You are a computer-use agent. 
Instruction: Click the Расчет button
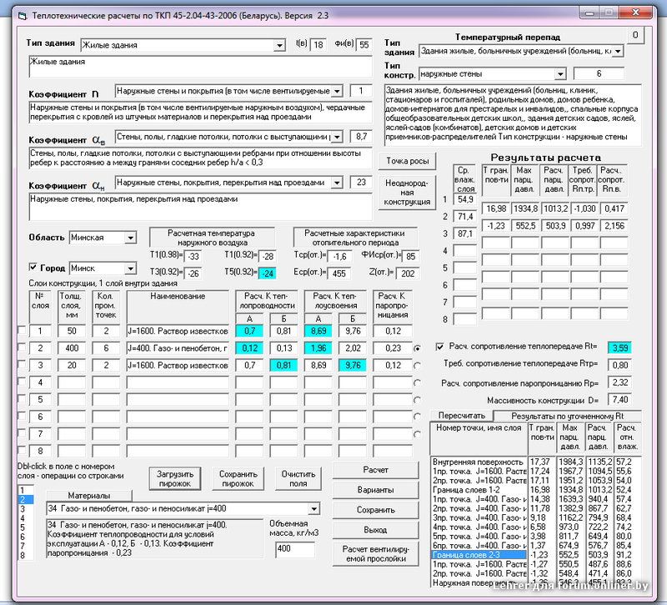click(375, 470)
